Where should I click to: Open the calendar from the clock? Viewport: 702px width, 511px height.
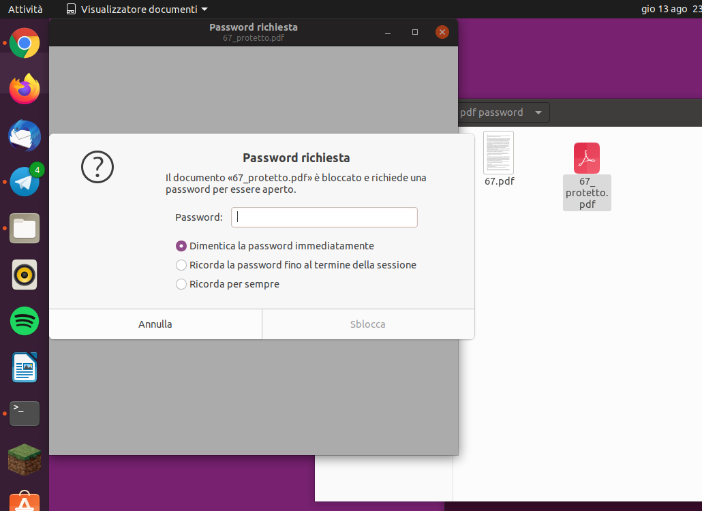pos(671,9)
